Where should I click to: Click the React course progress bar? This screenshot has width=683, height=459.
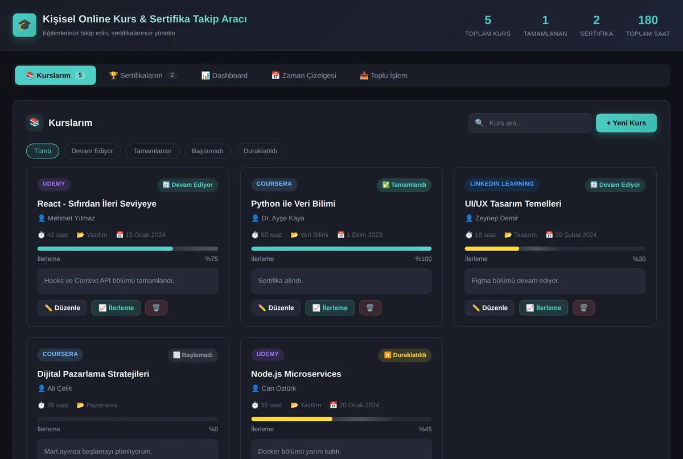click(x=127, y=249)
